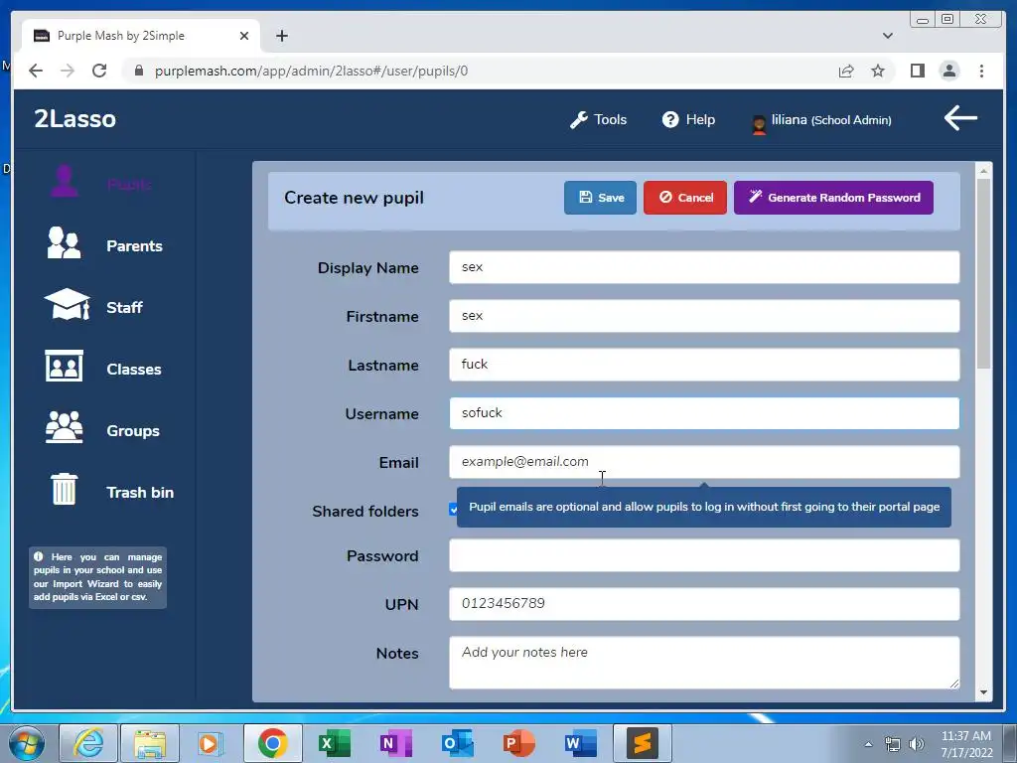Save the new pupil
Viewport: 1017px width, 763px height.
pyautogui.click(x=600, y=198)
